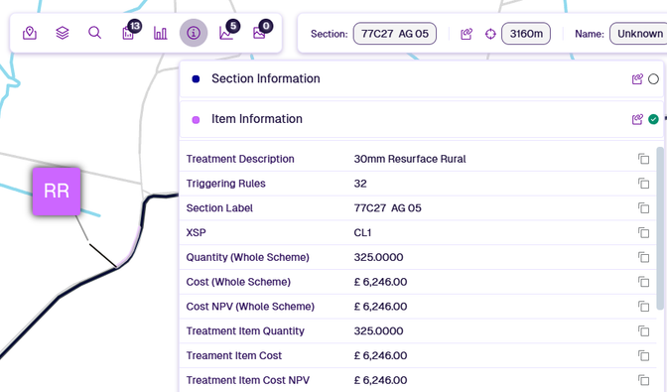Copy the XSP value
This screenshot has height=392, width=667.
[643, 233]
